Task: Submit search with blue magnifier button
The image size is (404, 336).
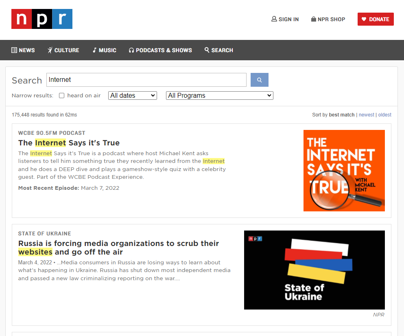Action: [x=260, y=80]
